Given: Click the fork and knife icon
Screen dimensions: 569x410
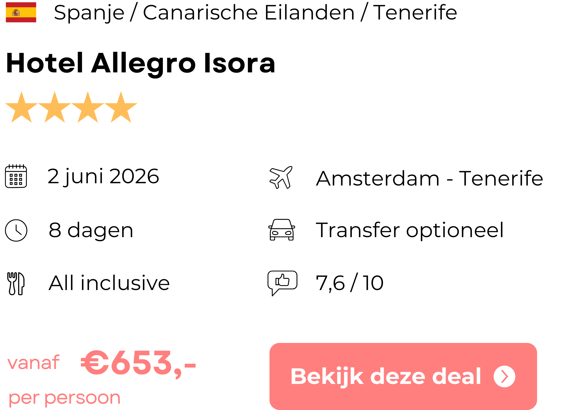Looking at the screenshot, I should click(x=16, y=283).
